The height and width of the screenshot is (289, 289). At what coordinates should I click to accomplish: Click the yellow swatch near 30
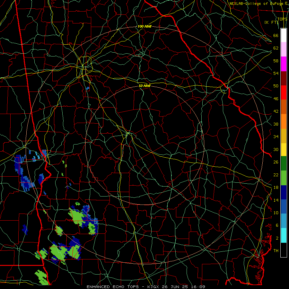pos(284,150)
